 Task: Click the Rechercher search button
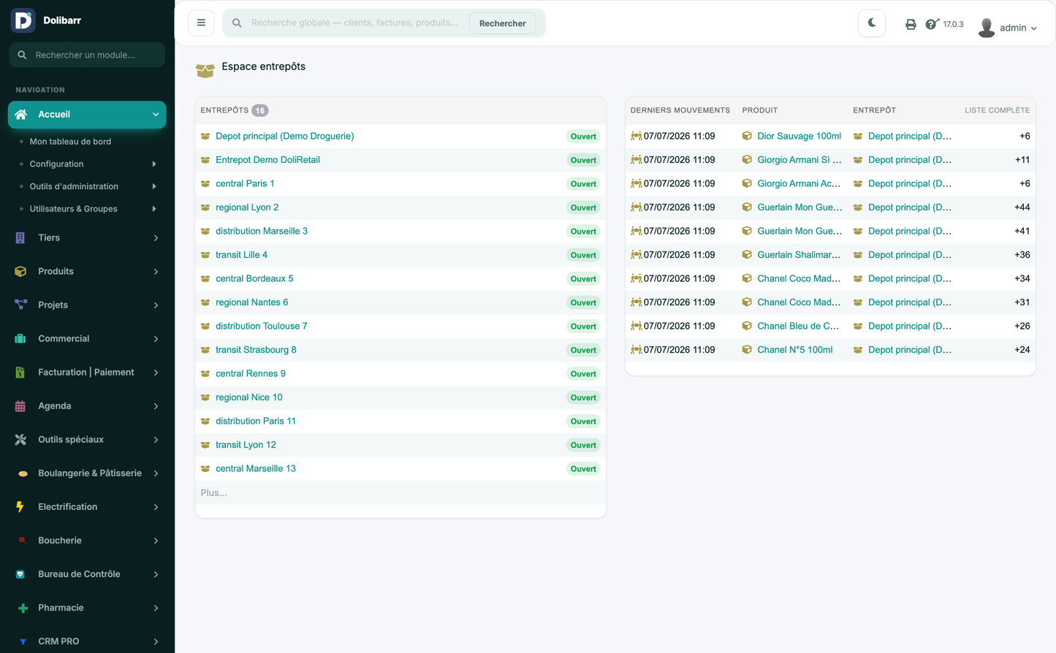[x=503, y=23]
